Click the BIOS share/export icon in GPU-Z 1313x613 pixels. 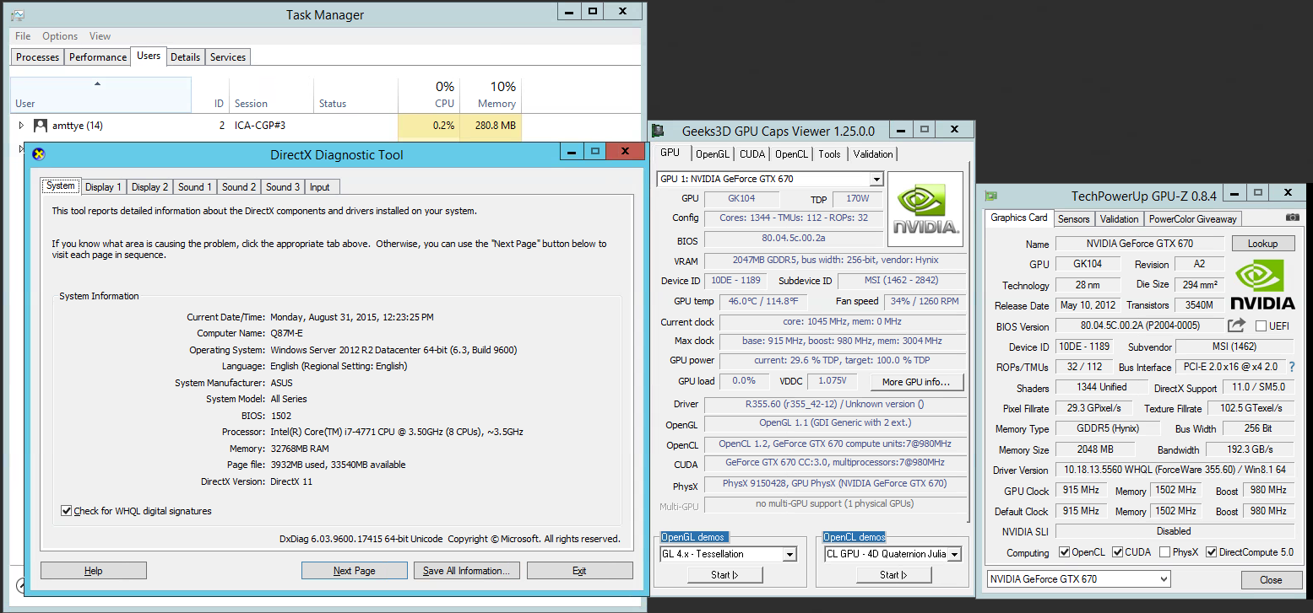click(1237, 325)
